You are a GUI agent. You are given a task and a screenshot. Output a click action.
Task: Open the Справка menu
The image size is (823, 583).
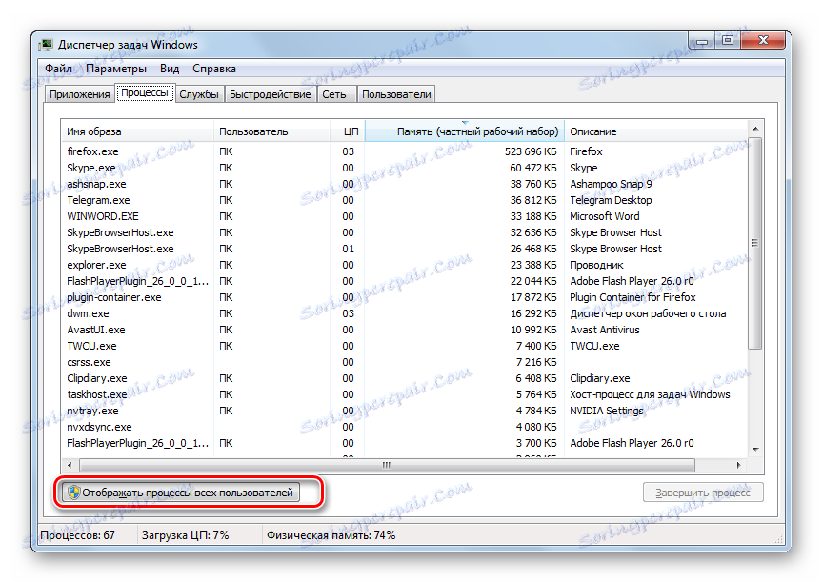[214, 69]
